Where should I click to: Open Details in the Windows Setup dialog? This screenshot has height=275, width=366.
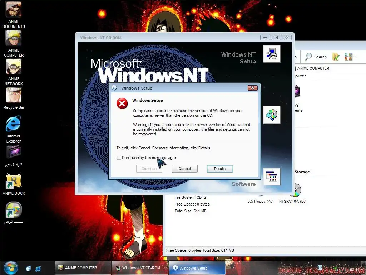[x=220, y=169]
